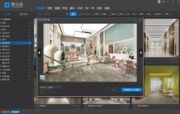Viewport: 180px width, 114px height.
Task: Expand the 商业空间 category arrow
Action: (x=1, y=56)
